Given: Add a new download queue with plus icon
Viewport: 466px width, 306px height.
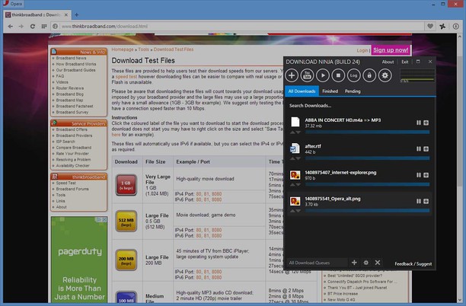Looking at the screenshot, I should [354, 263].
